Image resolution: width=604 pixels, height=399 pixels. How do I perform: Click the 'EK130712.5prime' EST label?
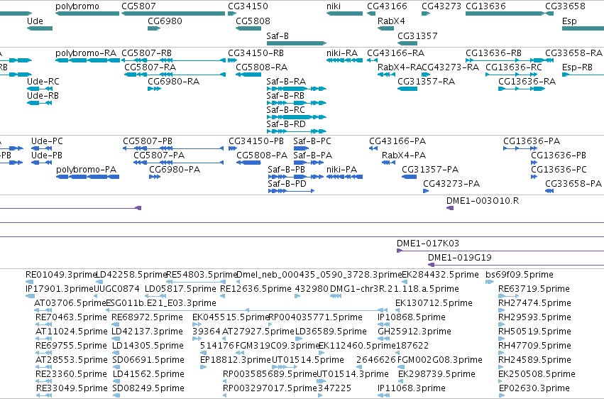point(434,303)
